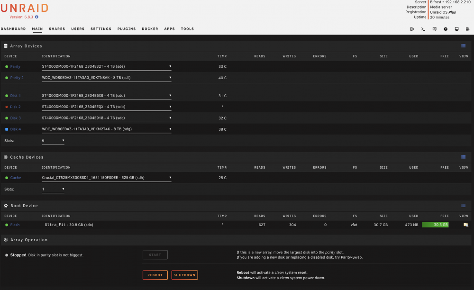The width and height of the screenshot is (474, 290).
Task: Click the blue square status for Disk 4
Action: click(x=7, y=129)
